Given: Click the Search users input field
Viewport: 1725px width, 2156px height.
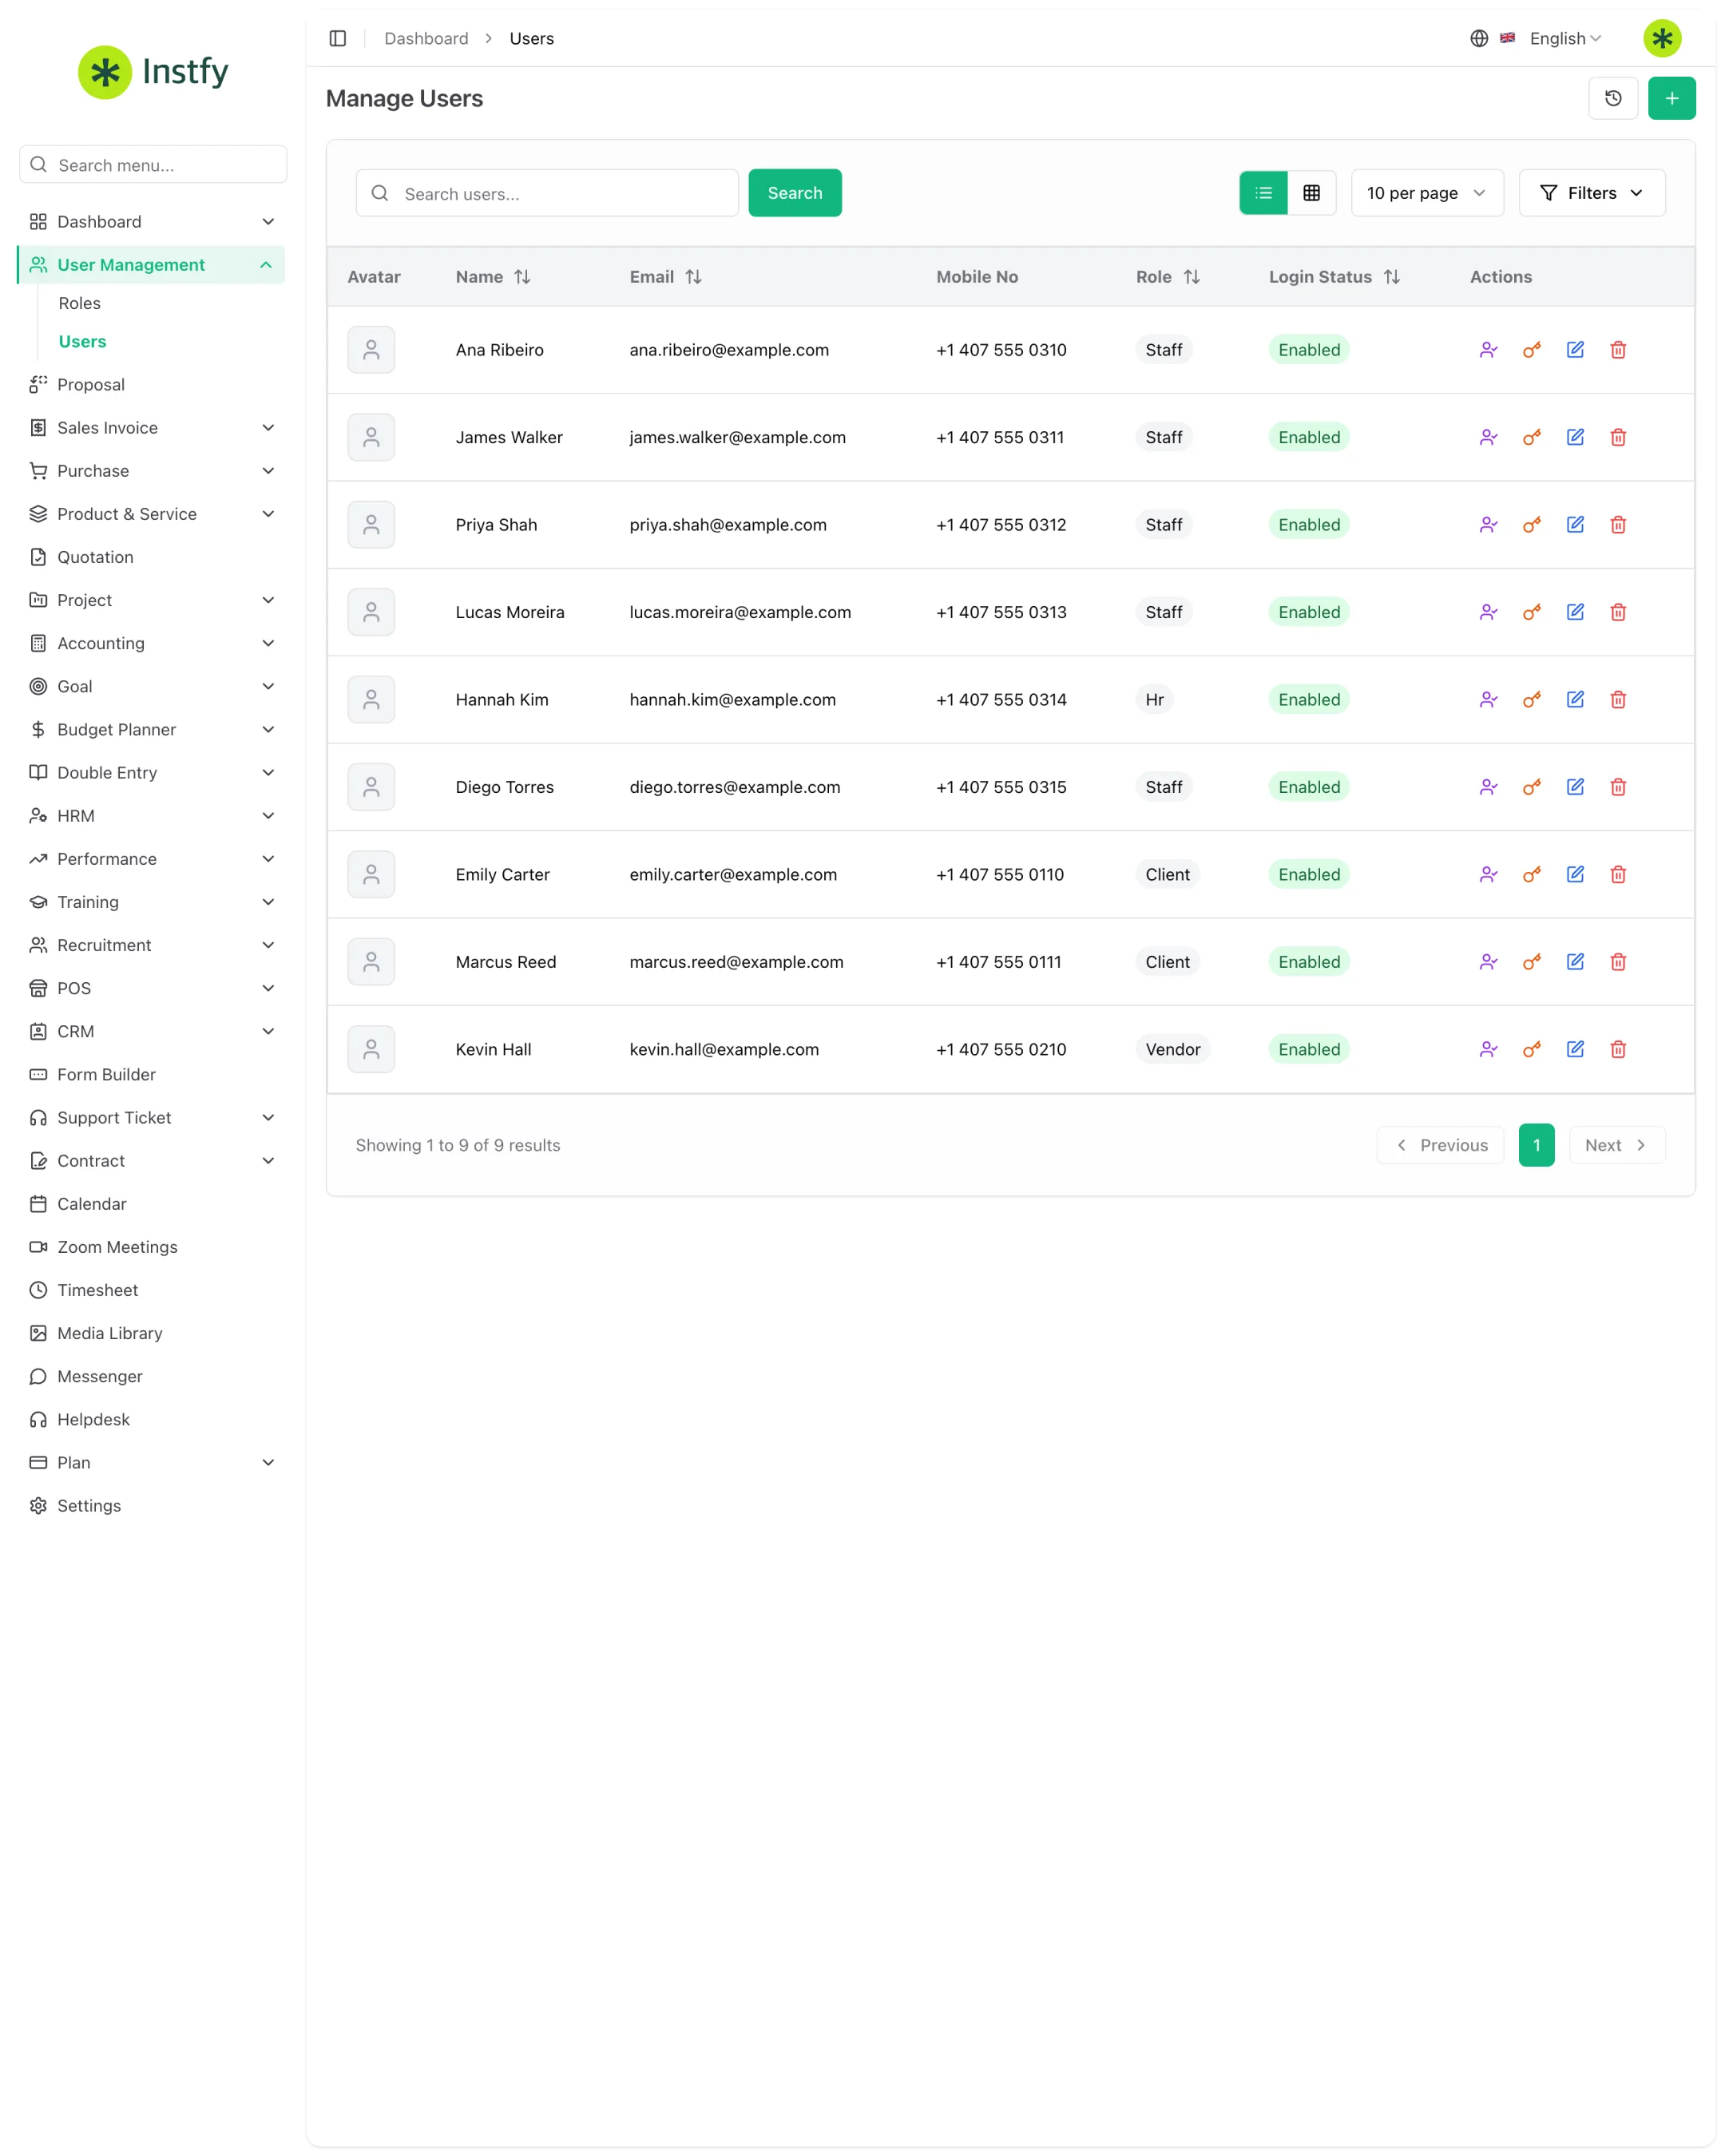Looking at the screenshot, I should pyautogui.click(x=546, y=193).
